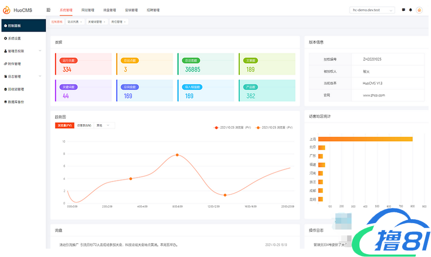Switch to the 网站管理 top menu

(88, 10)
